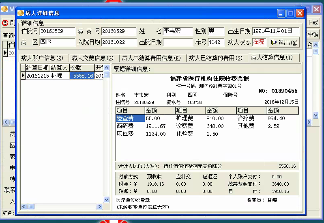Select the settler cell 林嵘 in list
The height and width of the screenshot is (223, 324).
click(59, 76)
